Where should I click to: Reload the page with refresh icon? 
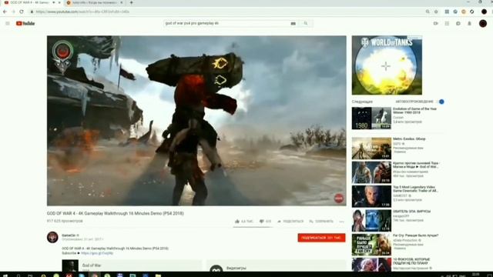[22, 12]
